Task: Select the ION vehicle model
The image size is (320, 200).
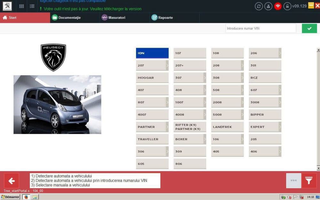Action: point(152,53)
